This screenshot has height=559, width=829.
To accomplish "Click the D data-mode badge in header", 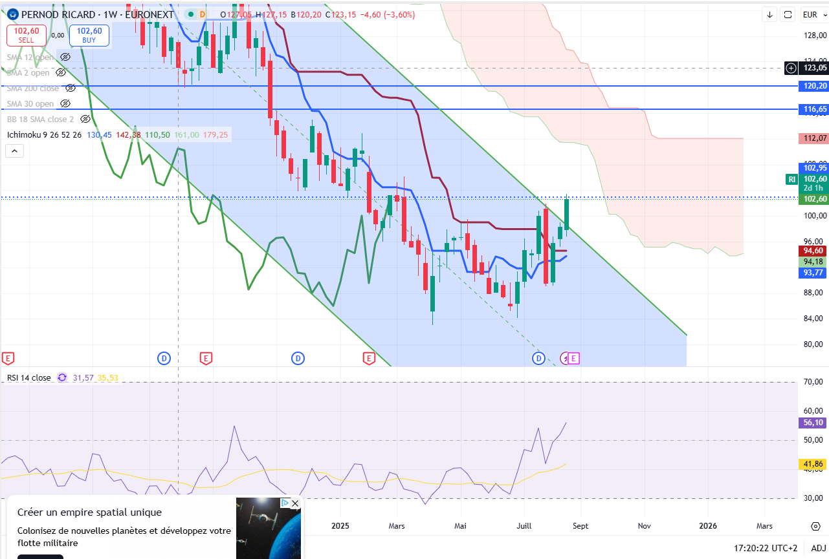I will 203,14.
